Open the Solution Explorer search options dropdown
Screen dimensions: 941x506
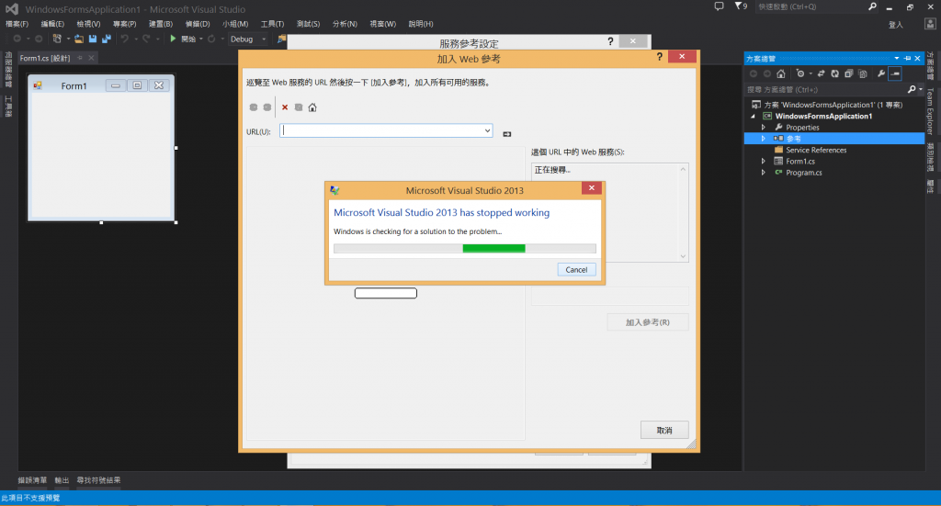point(921,89)
